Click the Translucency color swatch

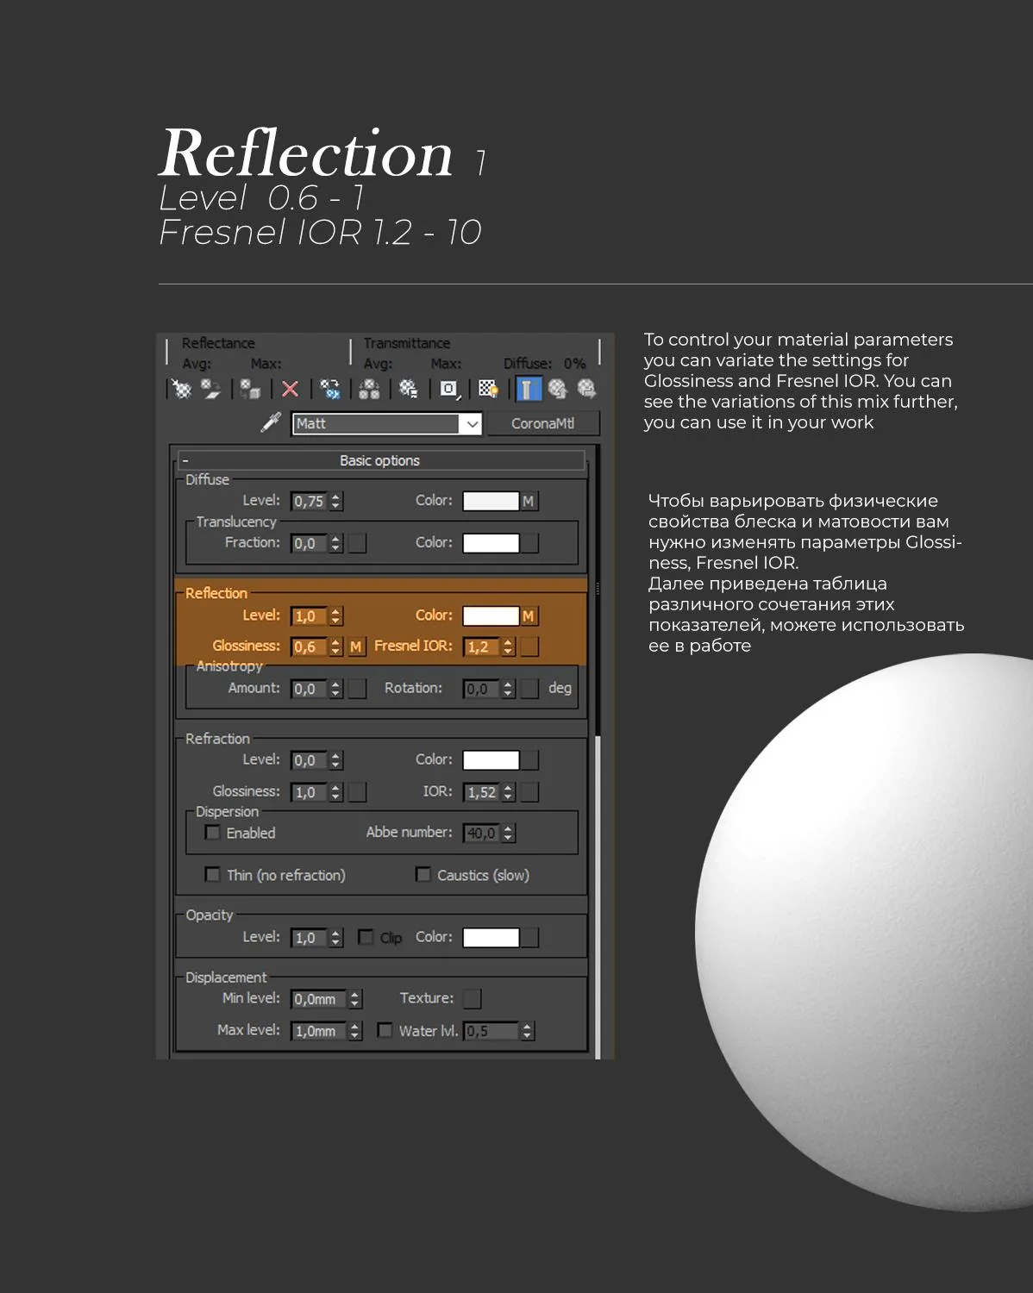[x=491, y=543]
